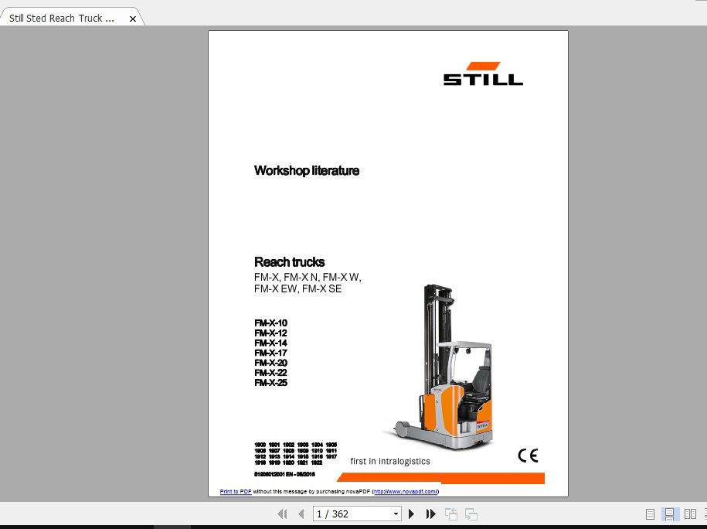Click the Reach trucks heading
Image resolution: width=707 pixels, height=529 pixels.
(x=290, y=261)
